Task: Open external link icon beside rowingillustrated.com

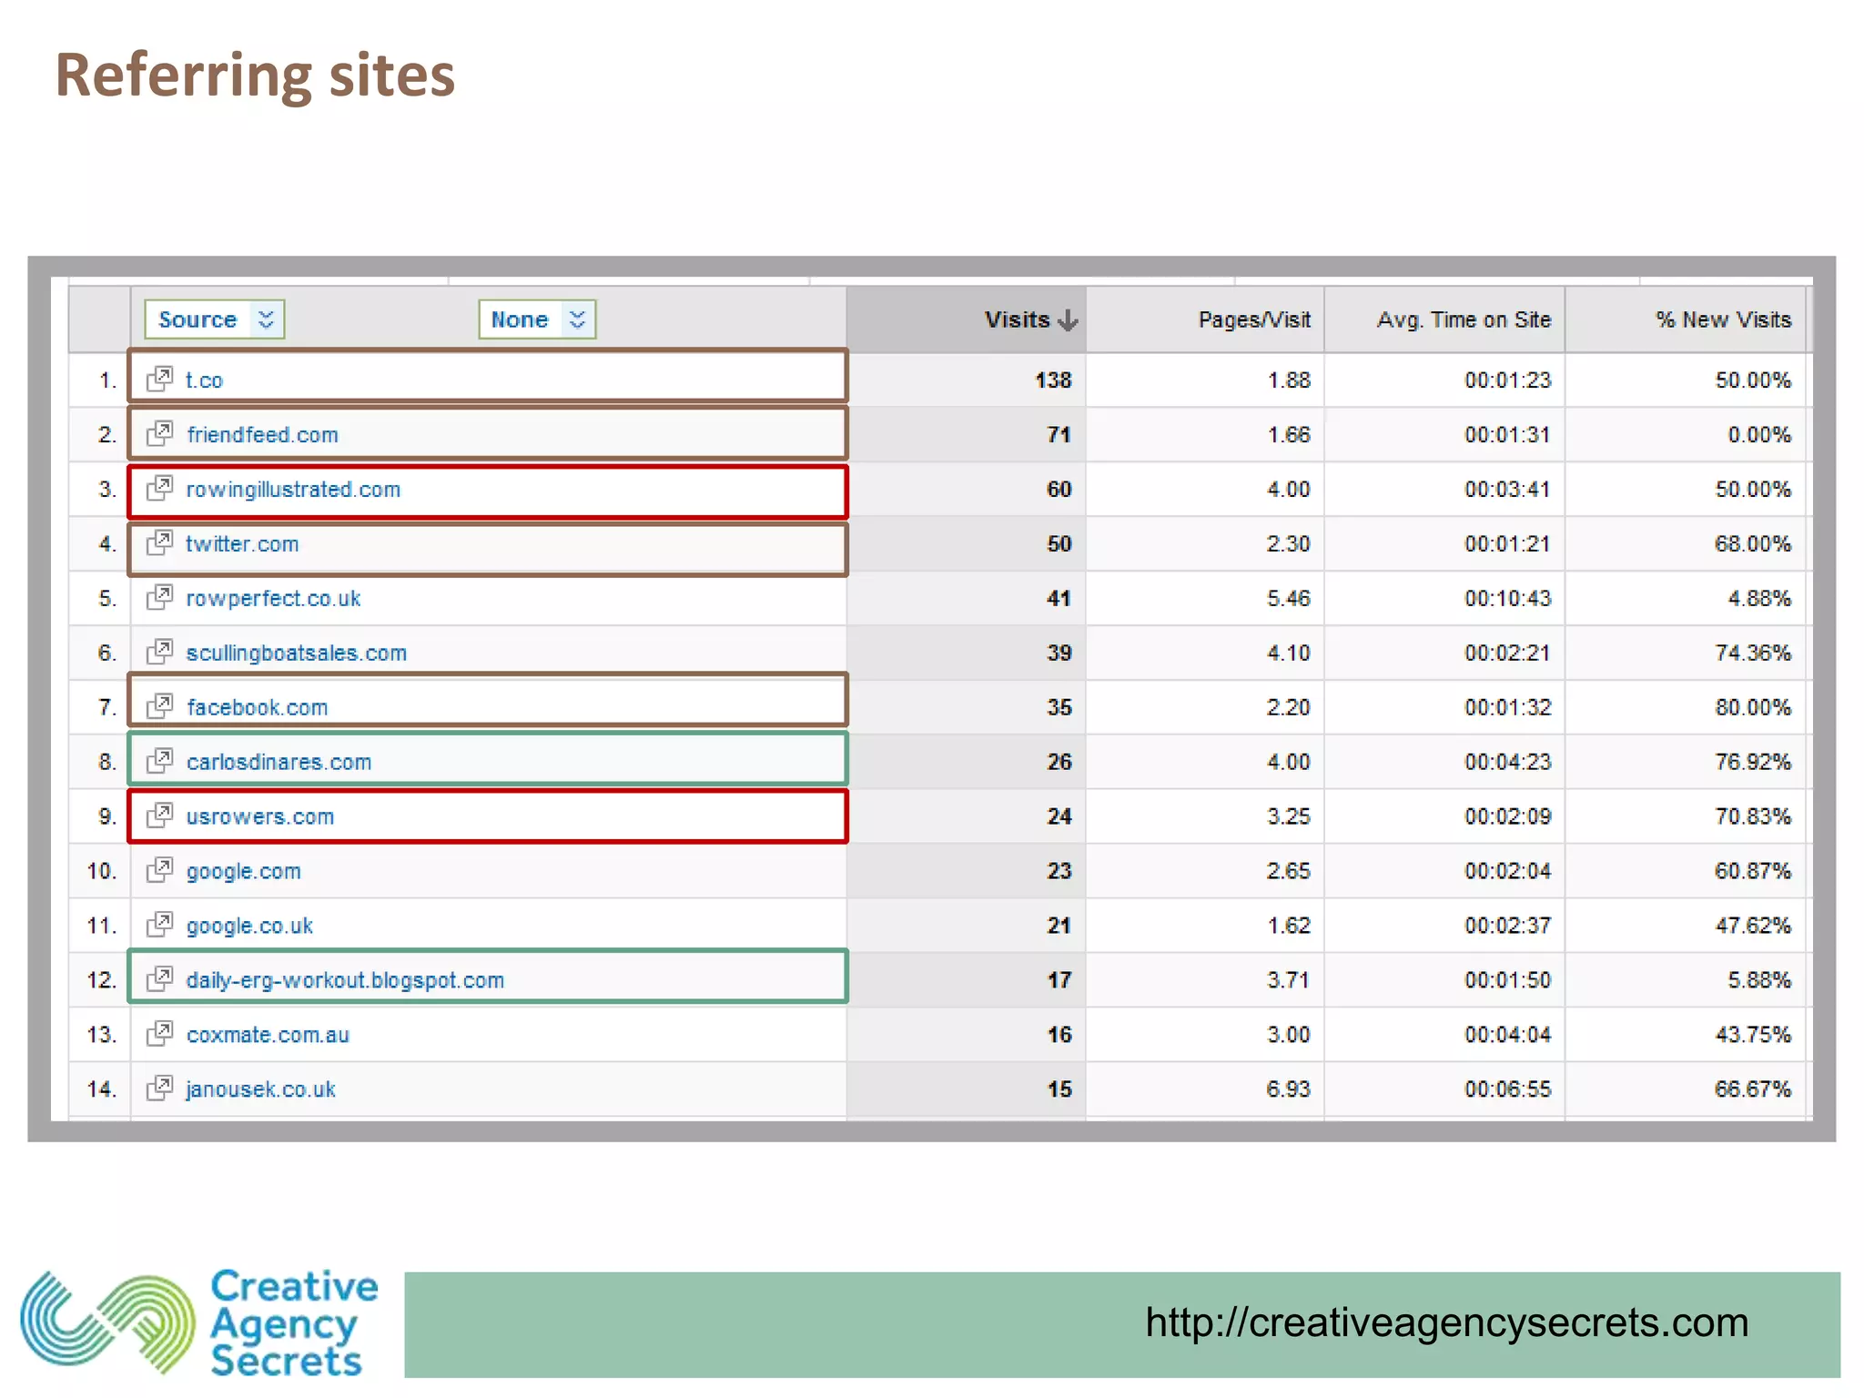Action: (x=160, y=488)
